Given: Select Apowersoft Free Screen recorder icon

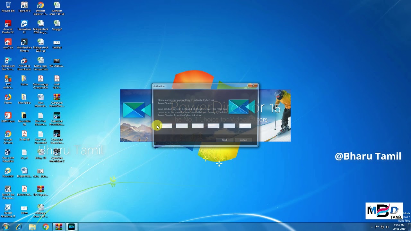Looking at the screenshot, I should tap(8, 64).
